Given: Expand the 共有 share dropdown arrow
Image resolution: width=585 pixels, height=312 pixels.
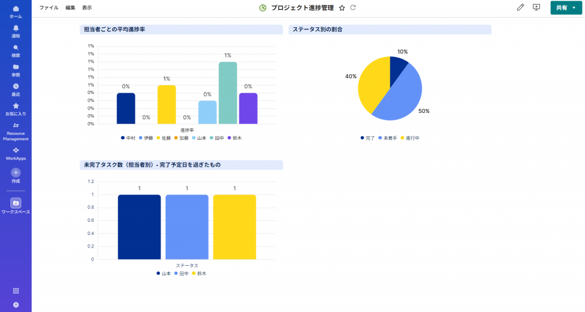Looking at the screenshot, I should pos(574,8).
